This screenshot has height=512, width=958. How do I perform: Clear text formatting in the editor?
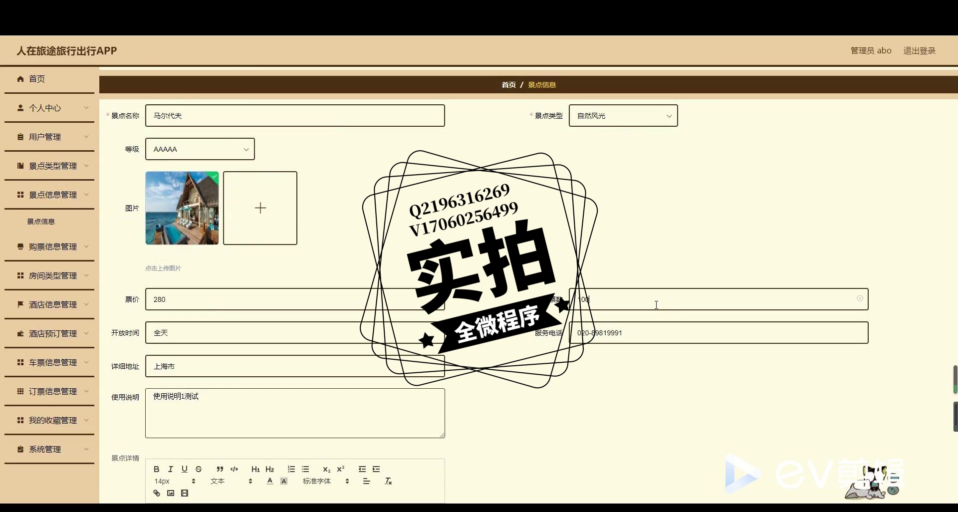click(x=389, y=481)
